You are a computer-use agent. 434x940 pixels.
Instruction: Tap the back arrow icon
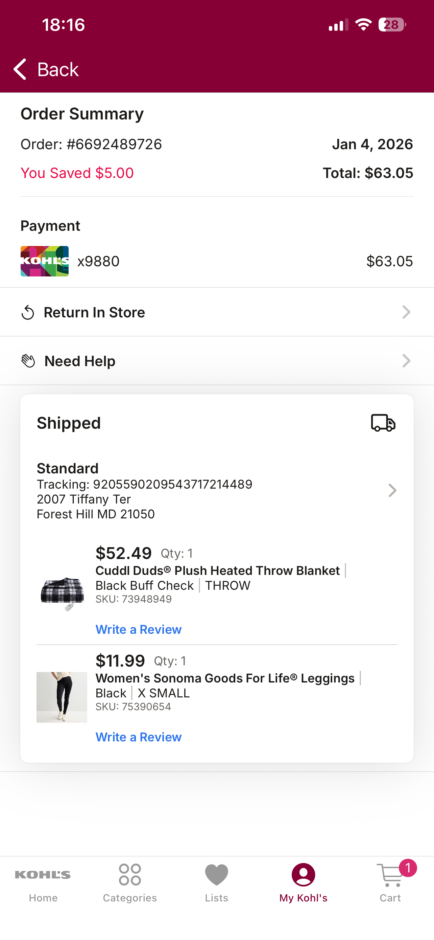[20, 69]
